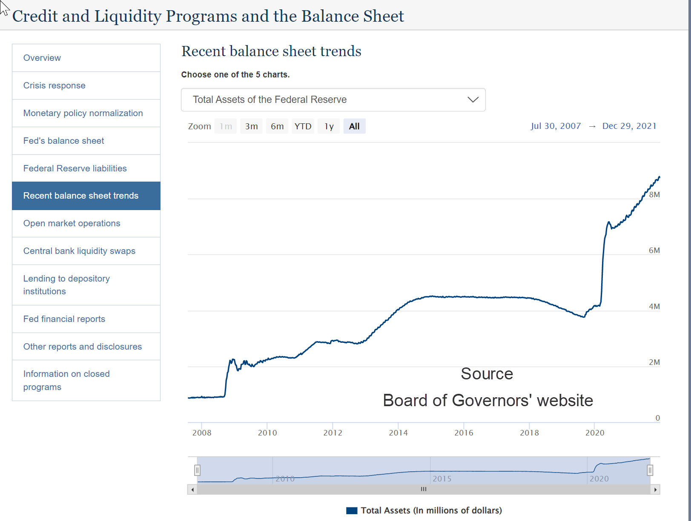Open the Central bank liquidity swaps link
The width and height of the screenshot is (691, 521).
(x=79, y=251)
